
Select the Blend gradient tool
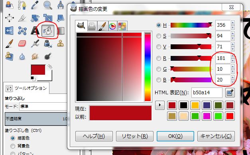tap(61, 31)
